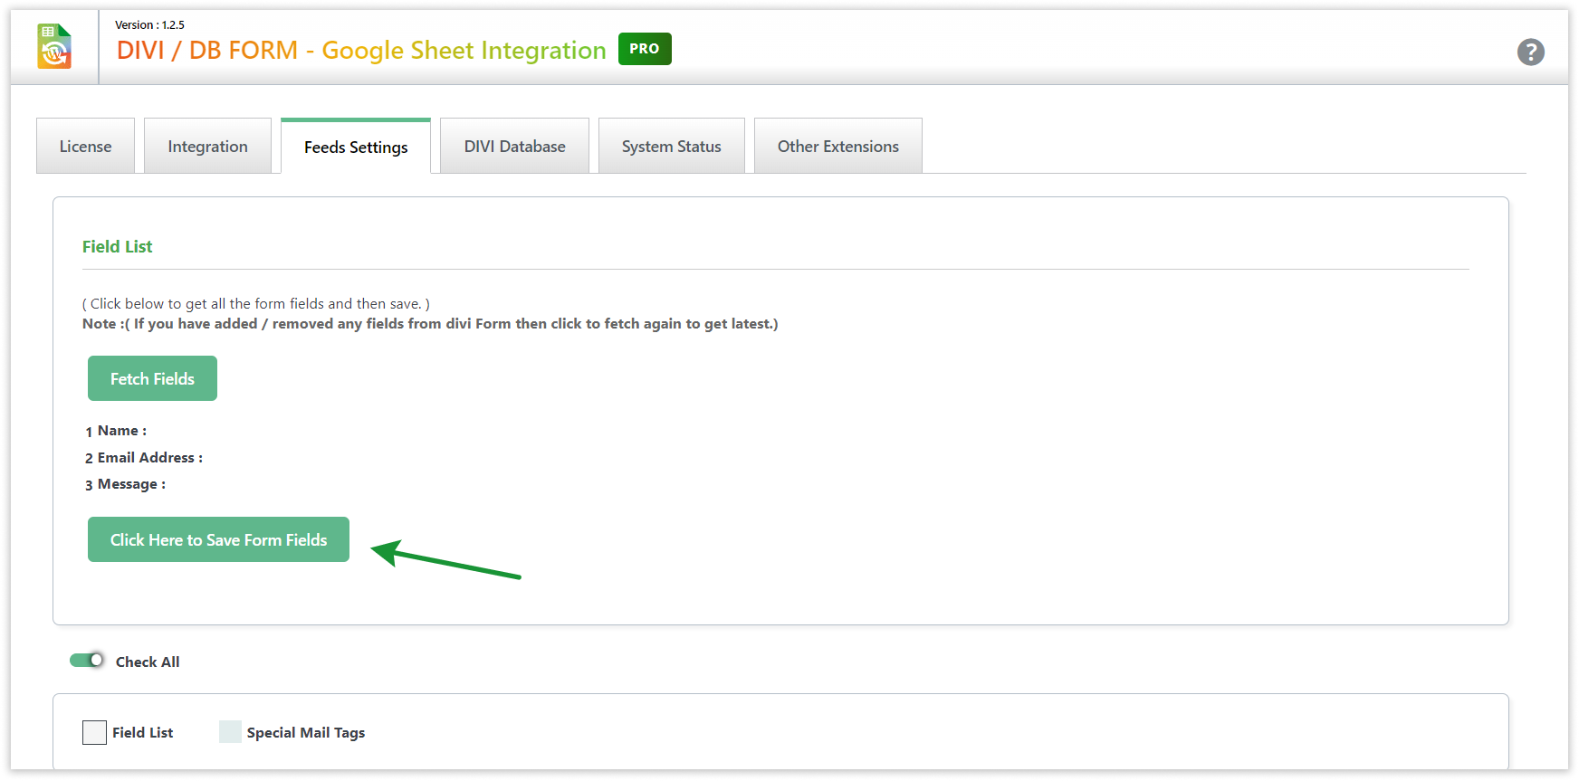Click the Name field entry
The width and height of the screenshot is (1579, 781).
(x=121, y=431)
